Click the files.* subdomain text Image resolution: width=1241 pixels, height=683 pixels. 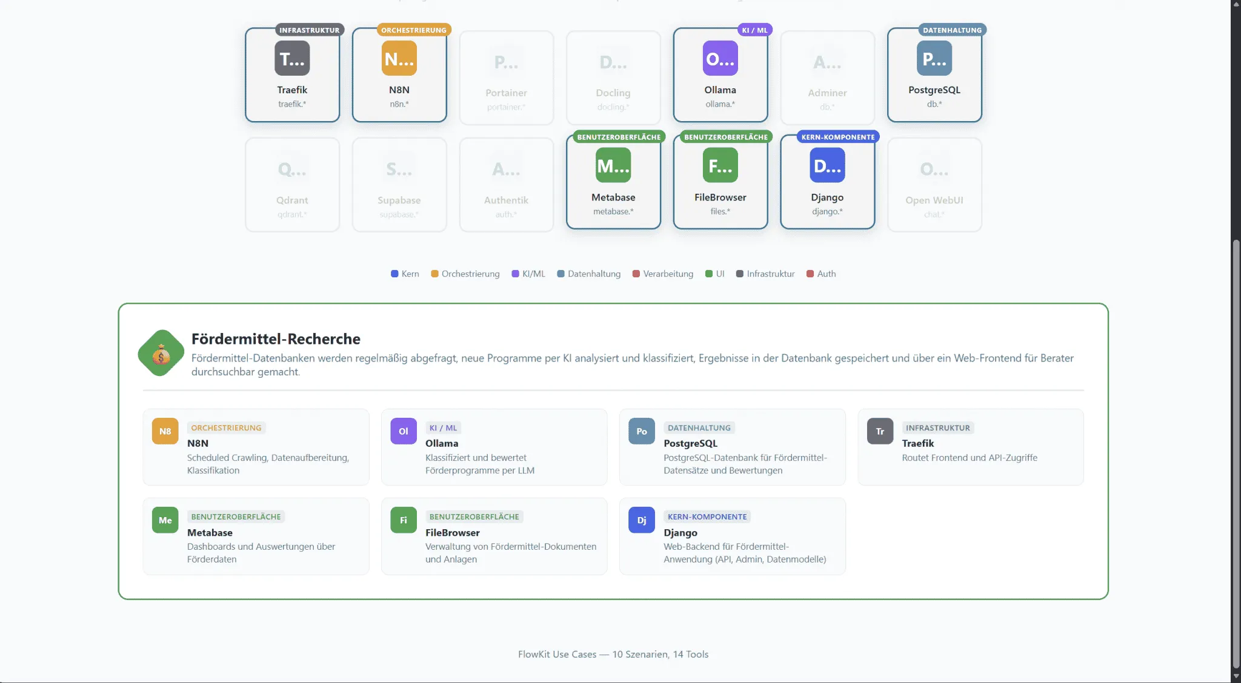(x=720, y=211)
